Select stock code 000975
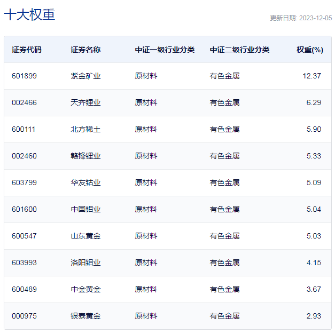This screenshot has width=335, height=334. pyautogui.click(x=24, y=316)
